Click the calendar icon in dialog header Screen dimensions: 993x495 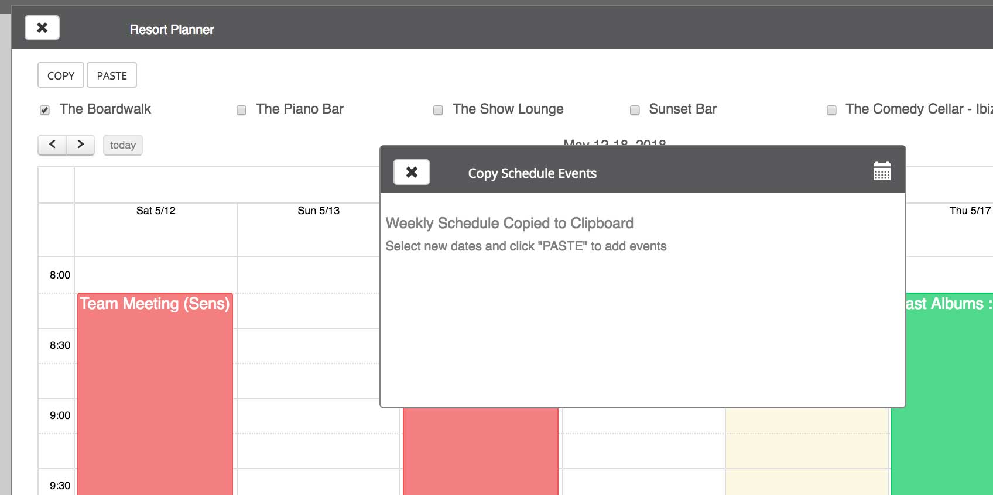882,171
